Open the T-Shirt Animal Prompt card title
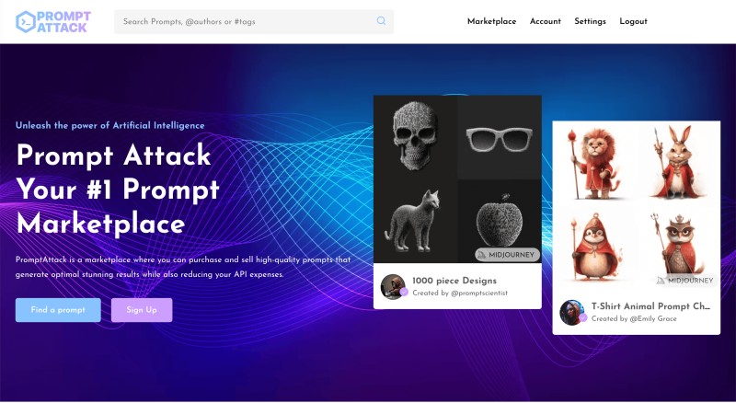 650,306
